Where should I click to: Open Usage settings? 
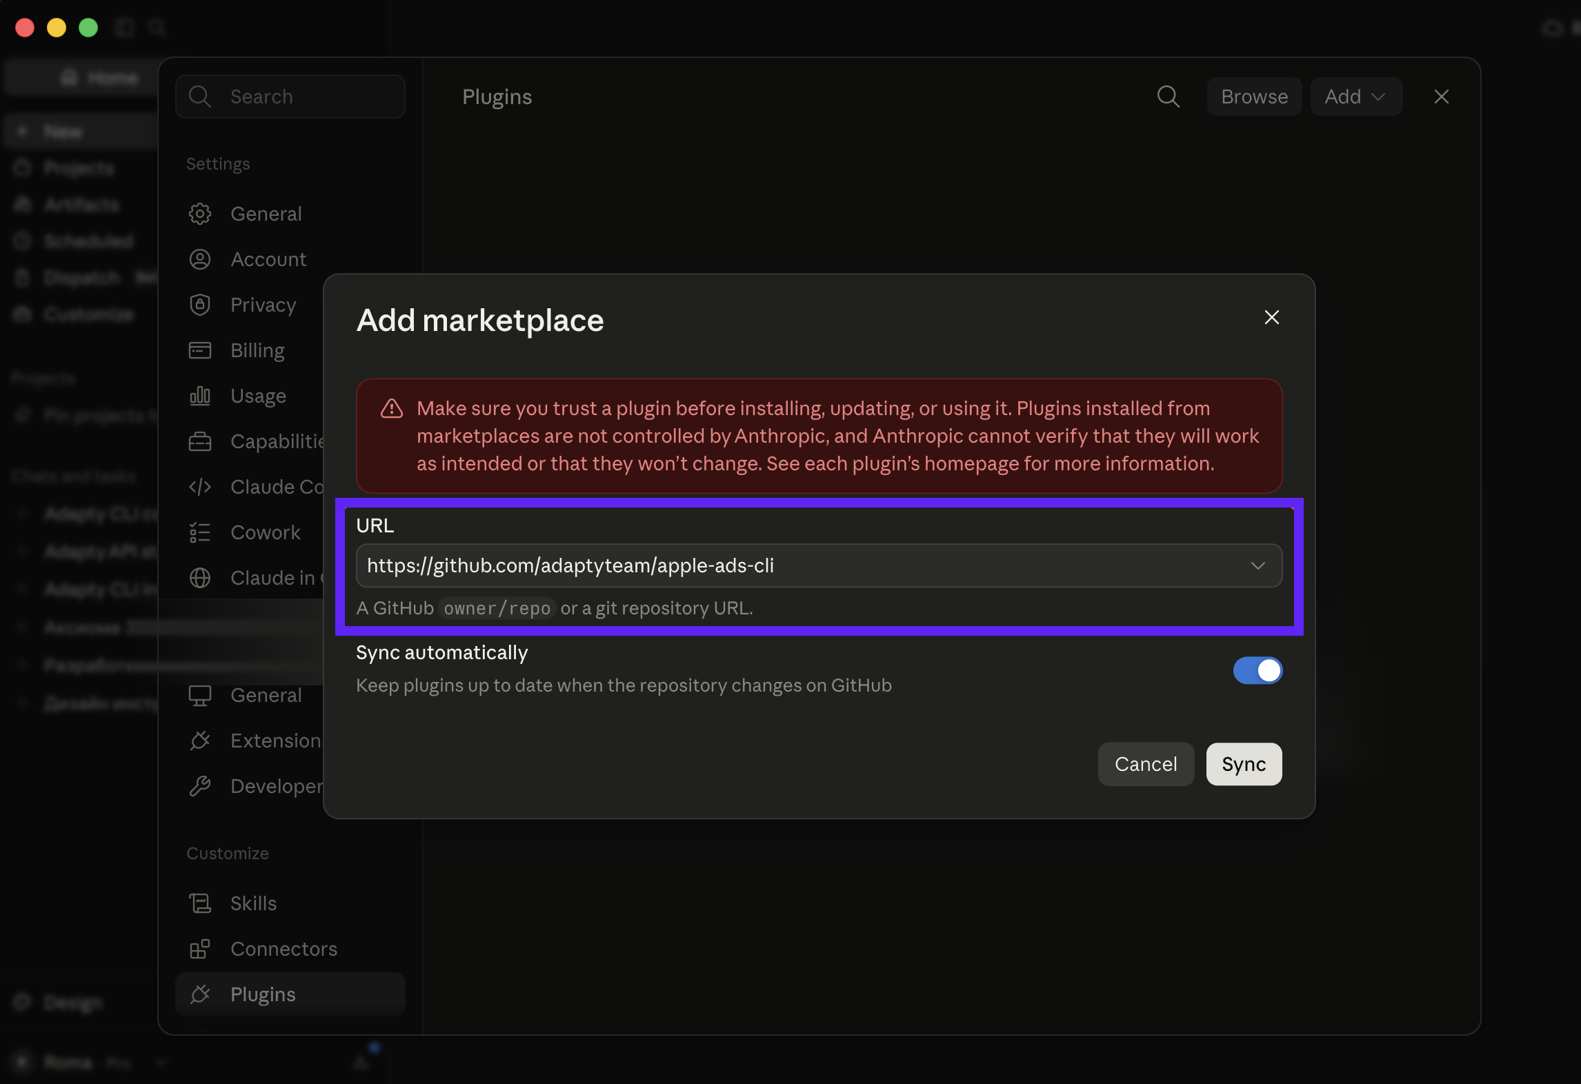click(x=258, y=396)
